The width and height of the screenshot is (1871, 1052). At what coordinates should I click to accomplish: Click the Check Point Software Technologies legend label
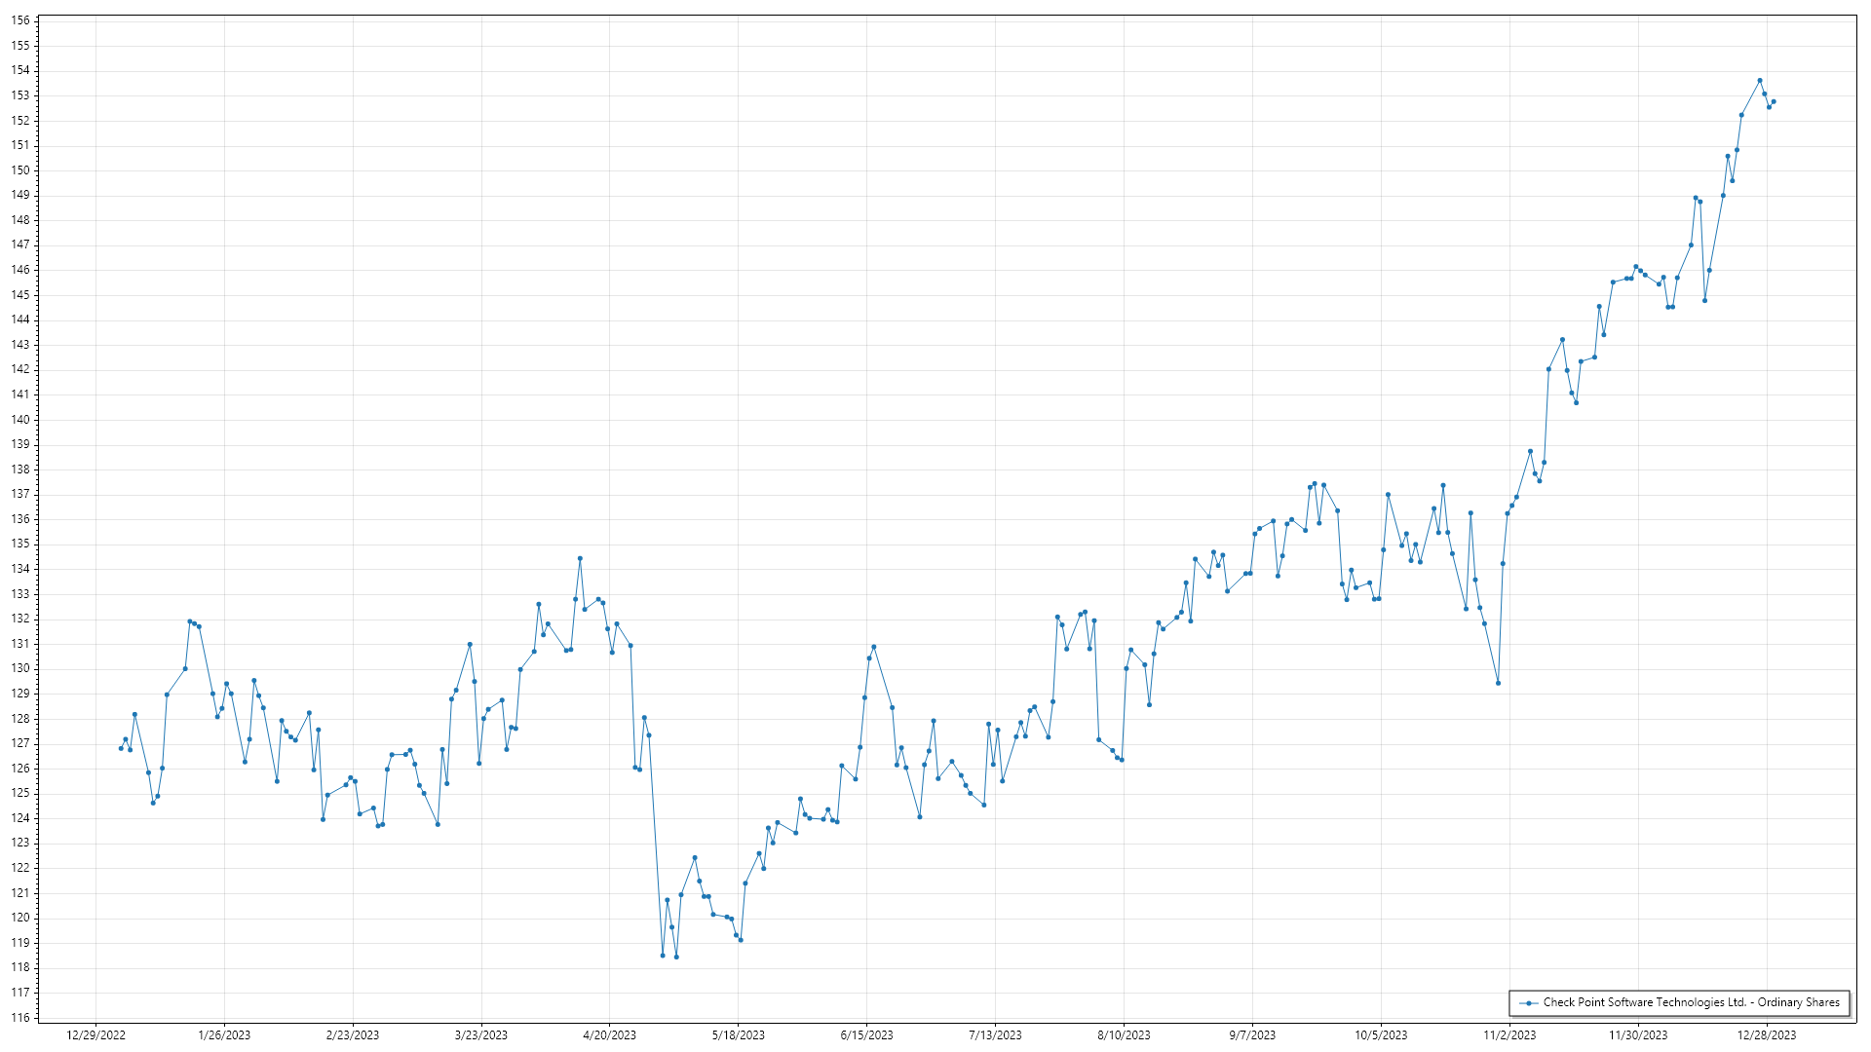coord(1691,1002)
